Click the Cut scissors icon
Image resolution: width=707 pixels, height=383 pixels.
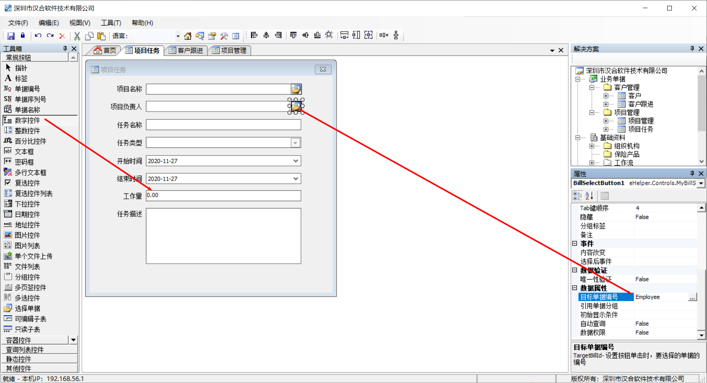(x=77, y=36)
